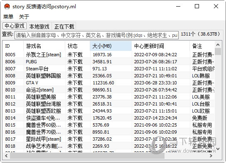Click ID cell 8005
Image resolution: width=226 pixels, height=163 pixels.
(x=10, y=55)
